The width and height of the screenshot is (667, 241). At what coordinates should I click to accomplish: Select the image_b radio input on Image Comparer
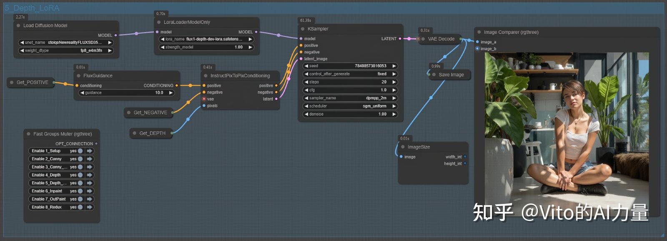477,49
